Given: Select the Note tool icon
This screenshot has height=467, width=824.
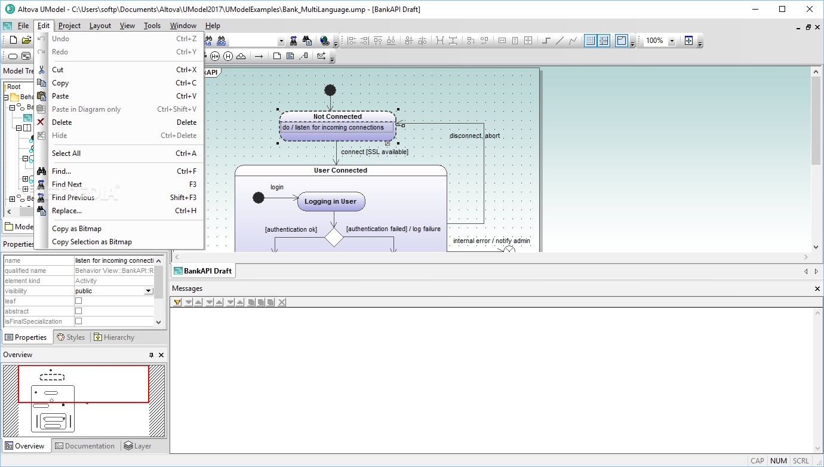Looking at the screenshot, I should pos(277,56).
